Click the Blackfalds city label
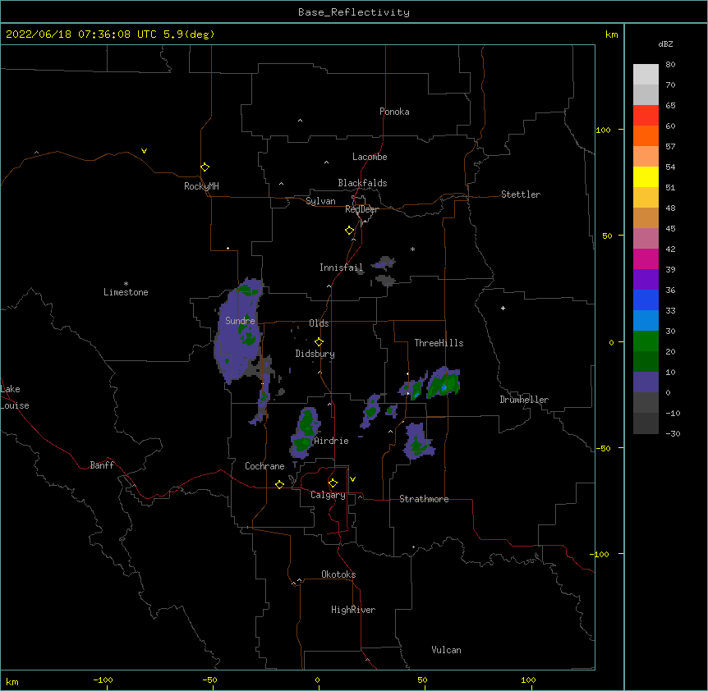Screen dimensions: 708x691 [362, 183]
